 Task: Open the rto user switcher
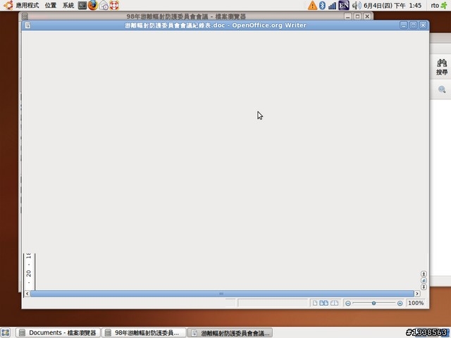tap(435, 5)
